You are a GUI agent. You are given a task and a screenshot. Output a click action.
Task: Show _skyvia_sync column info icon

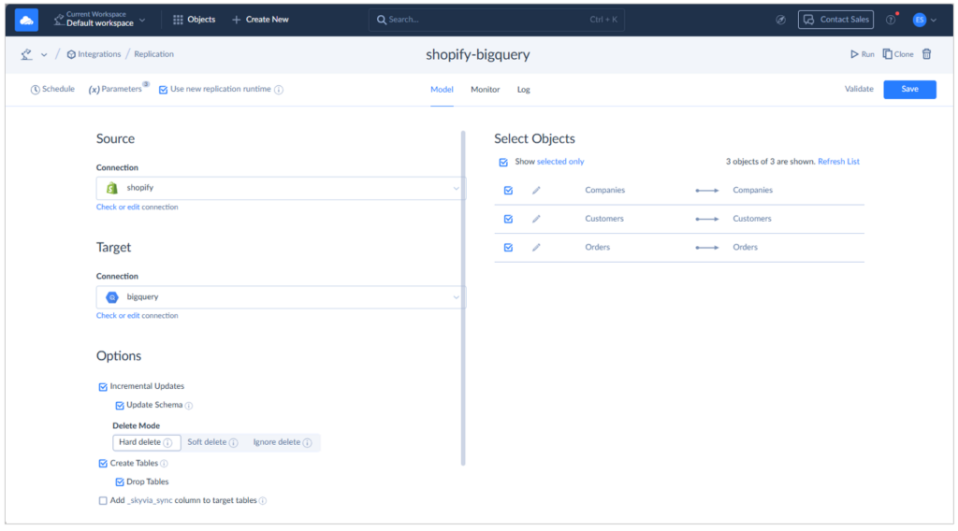coord(263,500)
